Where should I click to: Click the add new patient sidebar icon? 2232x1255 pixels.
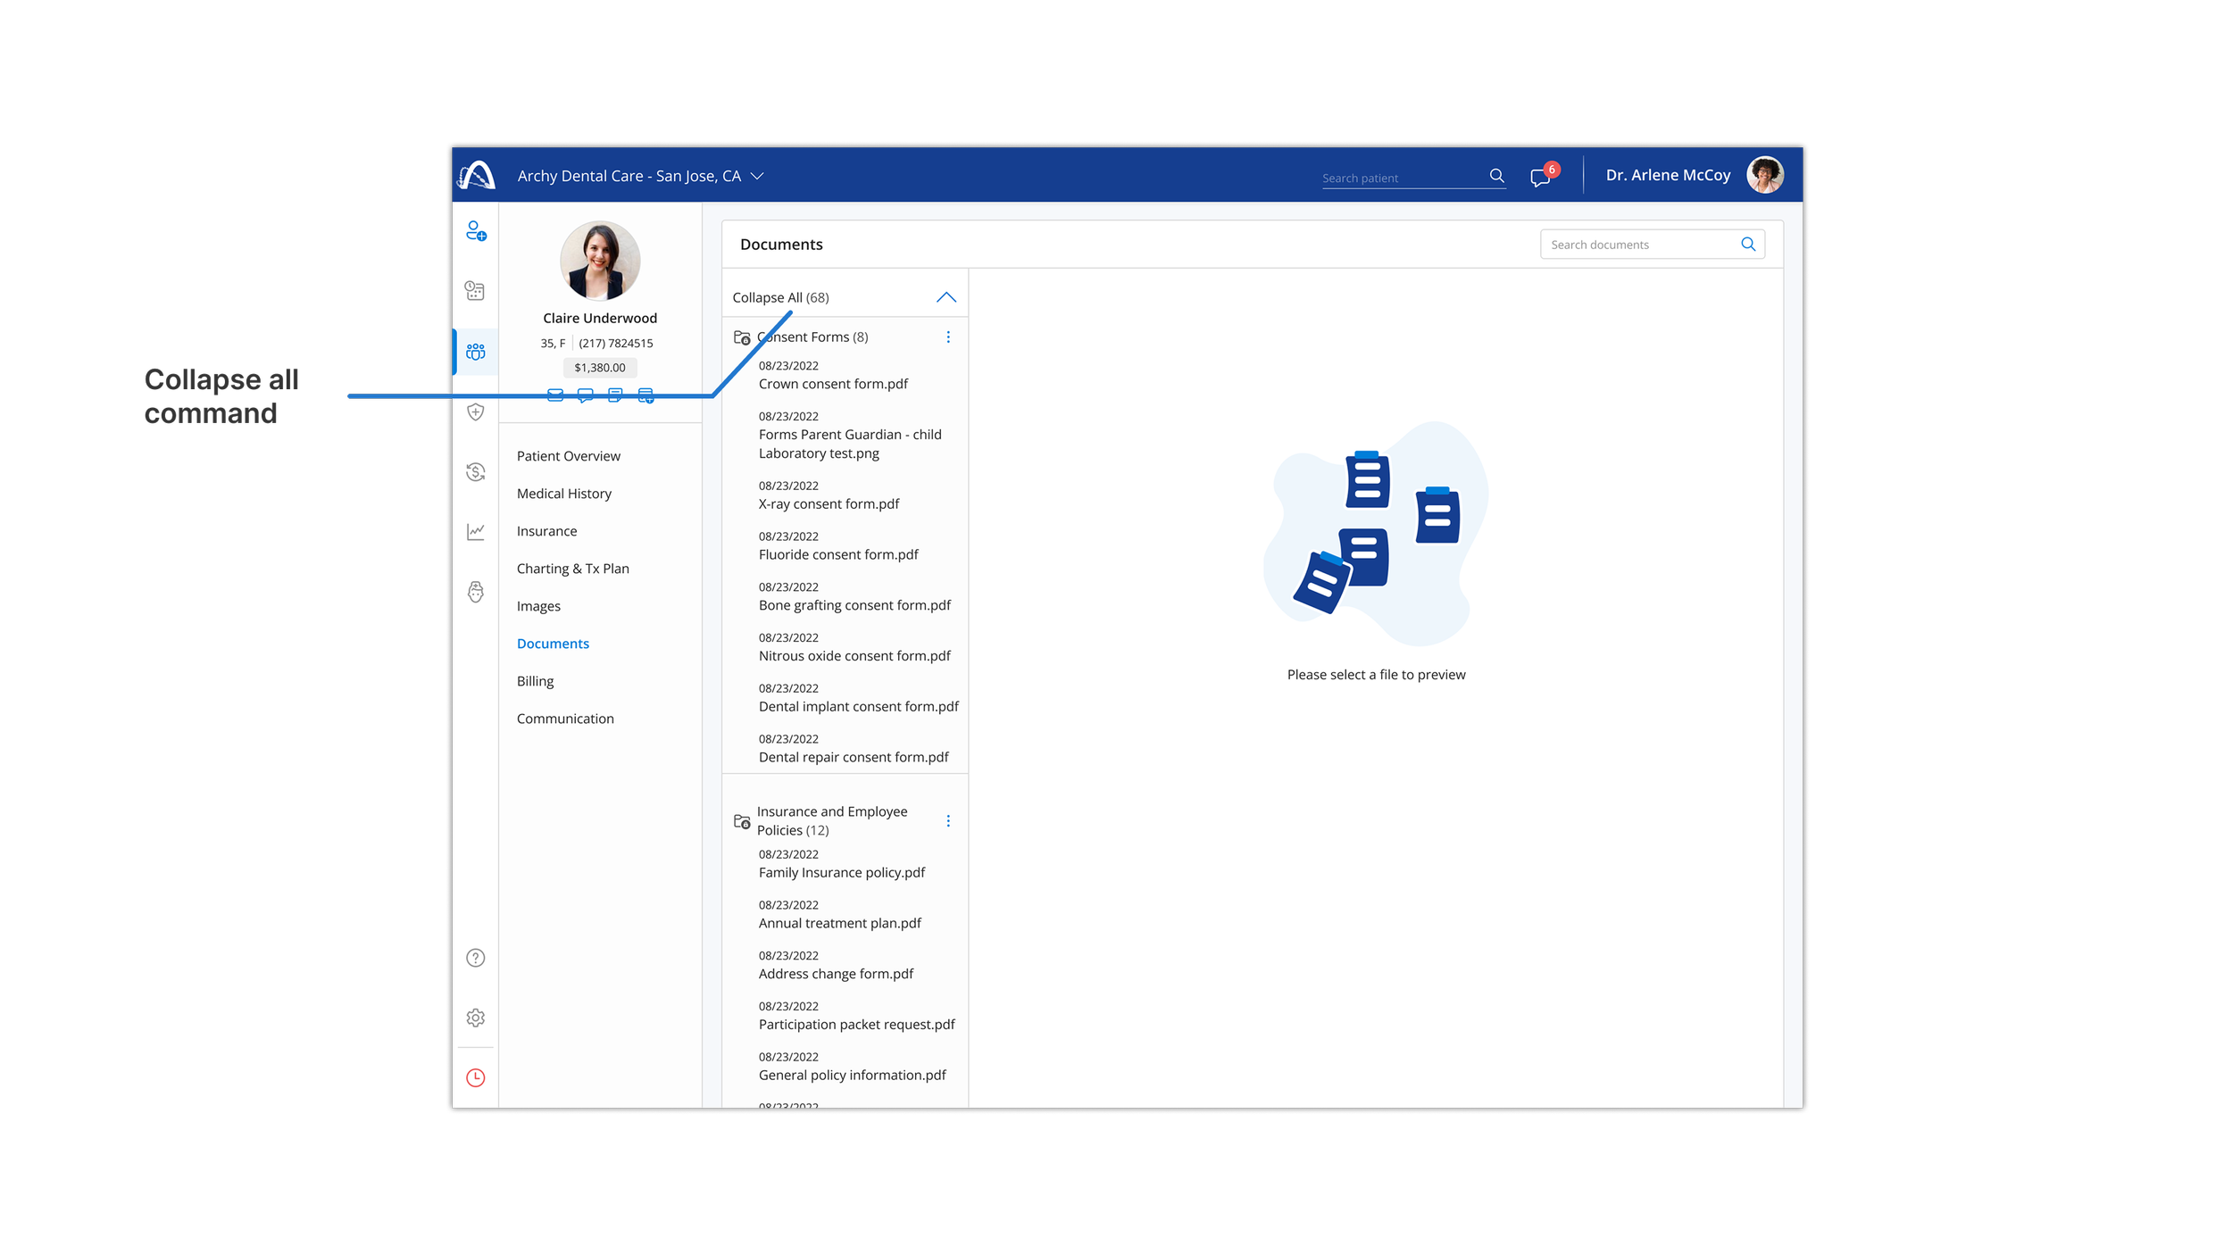(x=476, y=231)
